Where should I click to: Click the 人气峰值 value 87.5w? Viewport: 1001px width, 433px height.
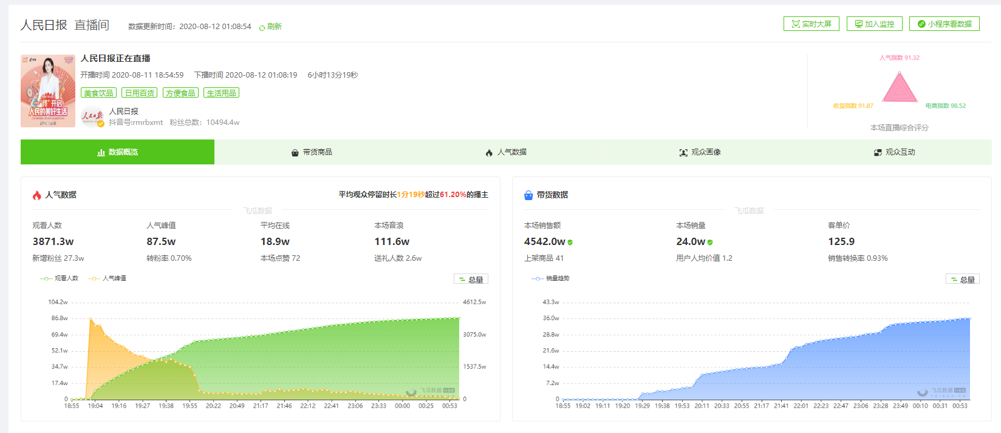click(161, 241)
